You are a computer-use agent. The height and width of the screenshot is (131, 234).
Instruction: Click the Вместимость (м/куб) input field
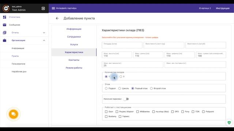coord(205,45)
